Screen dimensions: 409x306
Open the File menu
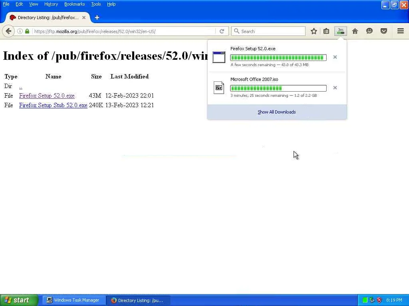[x=6, y=4]
